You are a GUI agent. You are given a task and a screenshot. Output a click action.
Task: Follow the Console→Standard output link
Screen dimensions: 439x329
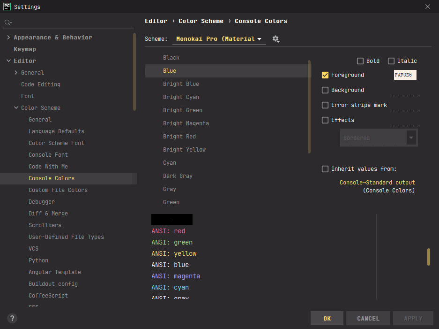pos(377,183)
